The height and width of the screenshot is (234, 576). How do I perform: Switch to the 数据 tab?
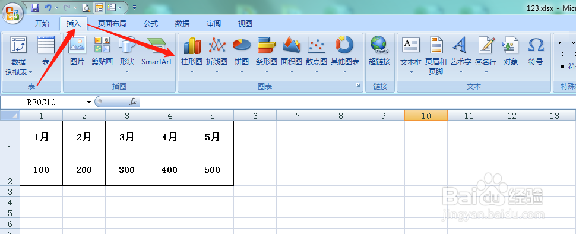pos(182,24)
